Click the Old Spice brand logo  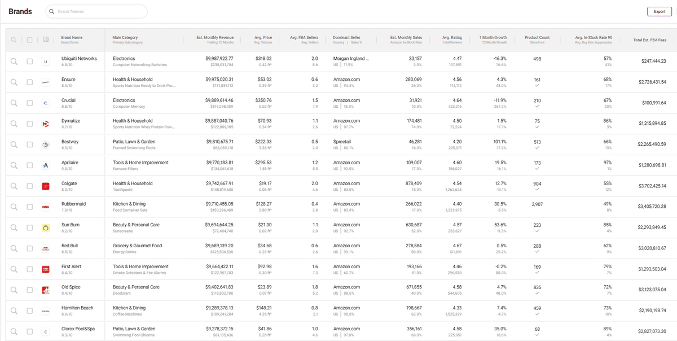(x=46, y=290)
